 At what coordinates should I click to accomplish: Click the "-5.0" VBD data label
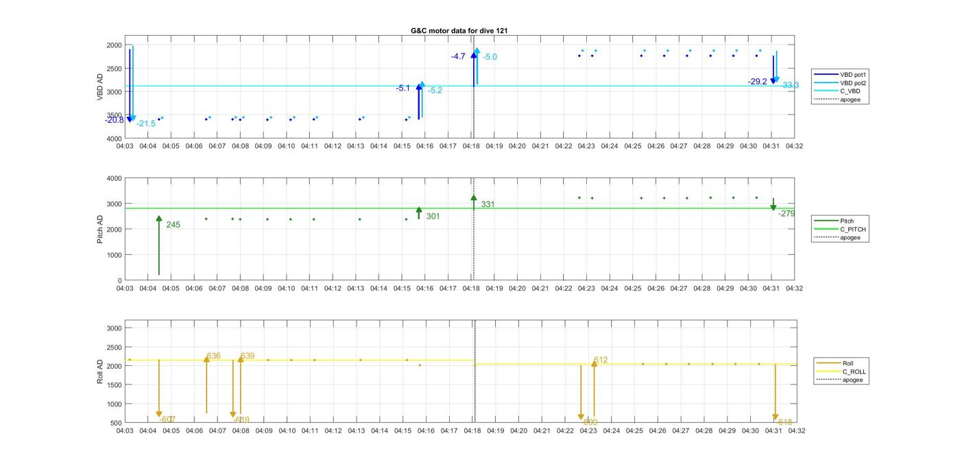[490, 57]
